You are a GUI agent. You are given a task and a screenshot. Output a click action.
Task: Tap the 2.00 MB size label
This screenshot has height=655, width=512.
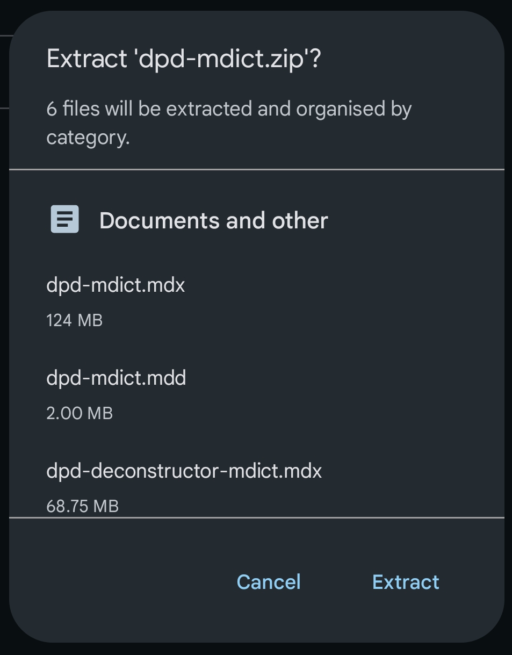point(80,413)
